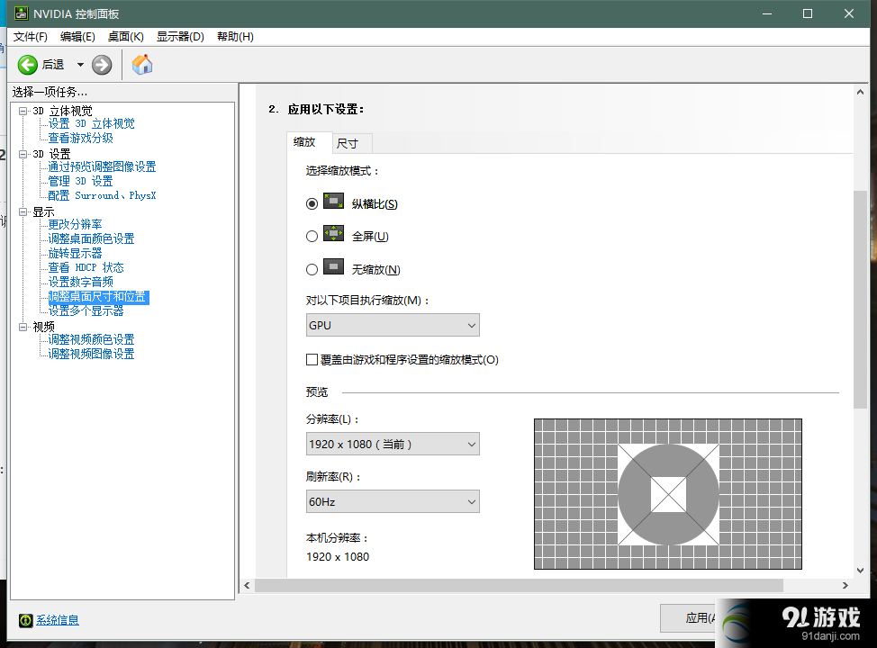877x648 pixels.
Task: Open the 文件(F) menu
Action: pyautogui.click(x=31, y=37)
